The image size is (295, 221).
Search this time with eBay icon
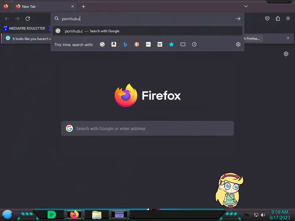point(148,44)
